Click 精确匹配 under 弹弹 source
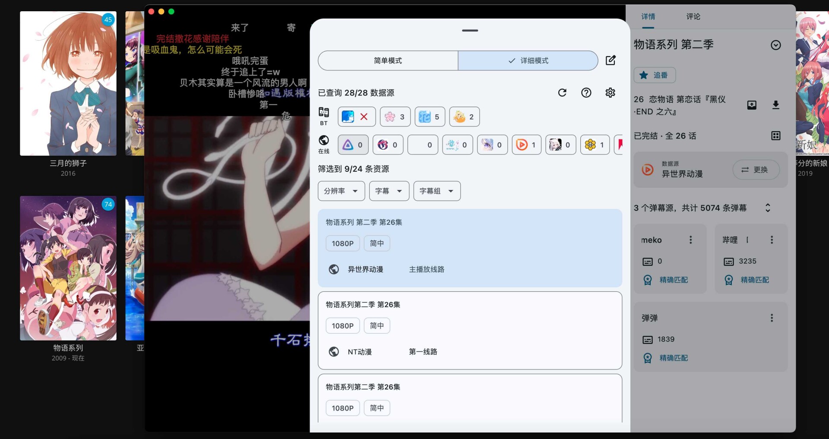Viewport: 829px width, 439px height. tap(665, 358)
